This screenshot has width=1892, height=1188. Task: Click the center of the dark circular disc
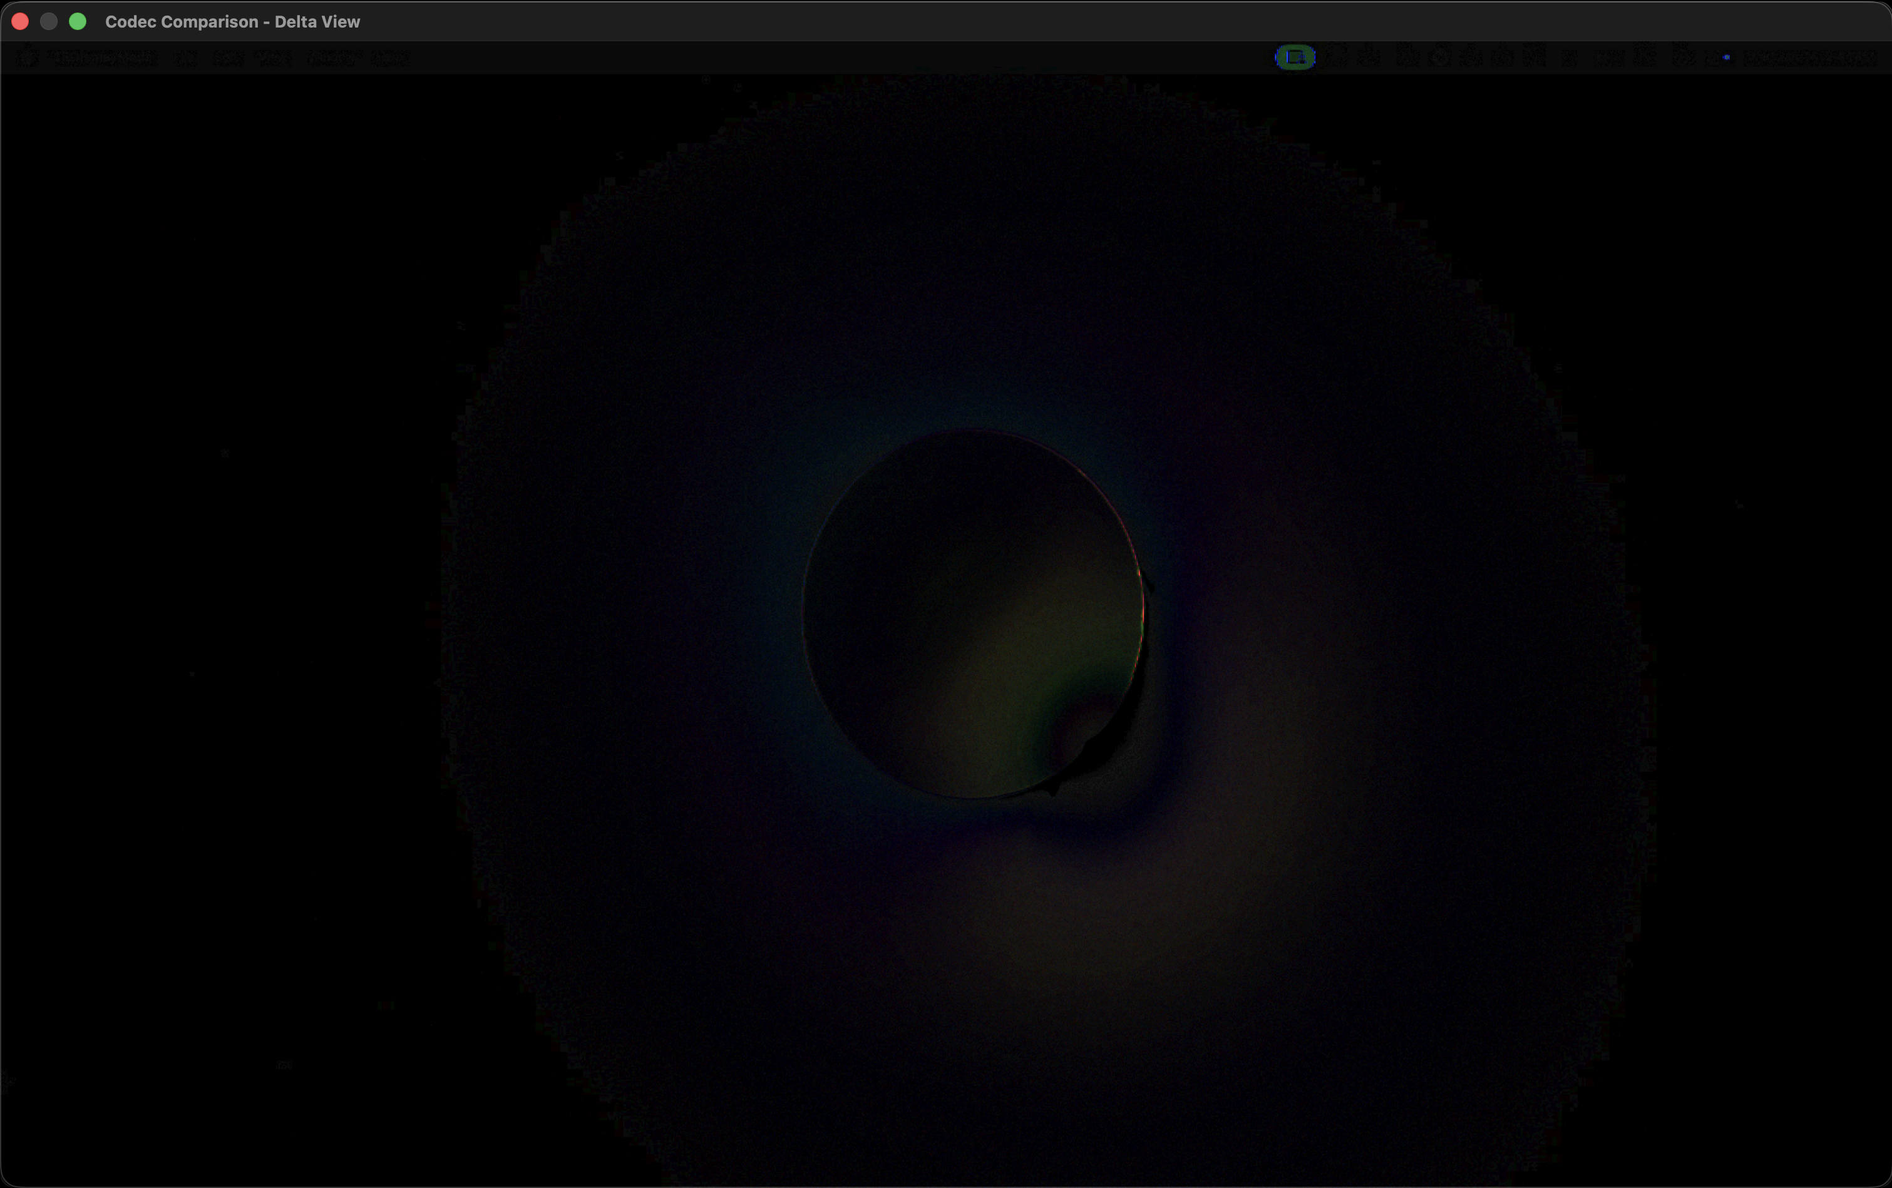coord(973,615)
